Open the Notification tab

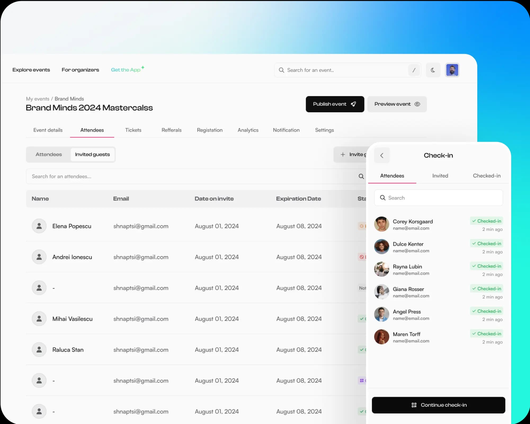(x=286, y=130)
